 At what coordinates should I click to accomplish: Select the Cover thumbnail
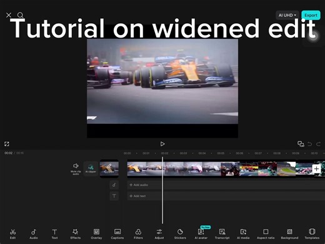[109, 168]
